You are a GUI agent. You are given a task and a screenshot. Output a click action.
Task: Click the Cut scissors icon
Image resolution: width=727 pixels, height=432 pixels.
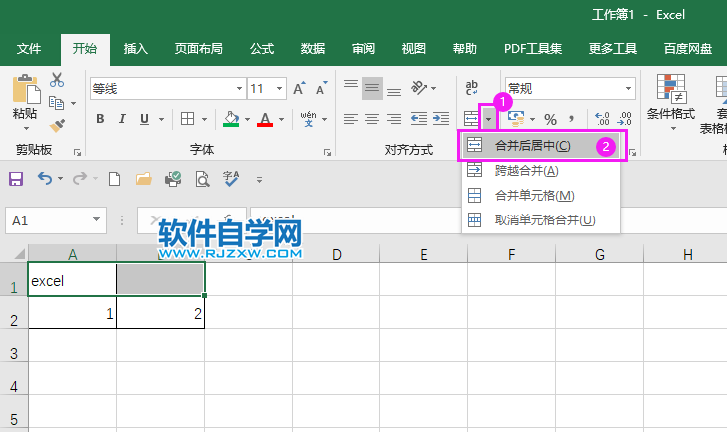point(57,80)
